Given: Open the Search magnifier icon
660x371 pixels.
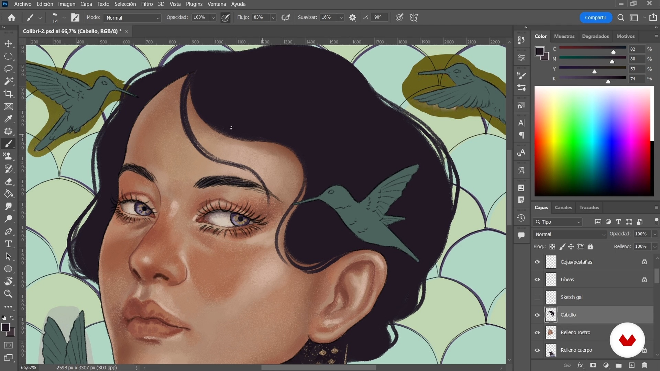Looking at the screenshot, I should point(621,18).
